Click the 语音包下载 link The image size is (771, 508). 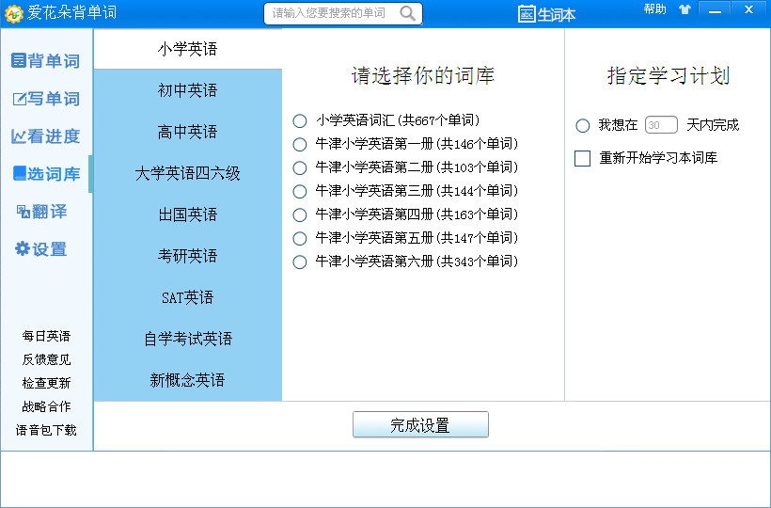(x=46, y=430)
